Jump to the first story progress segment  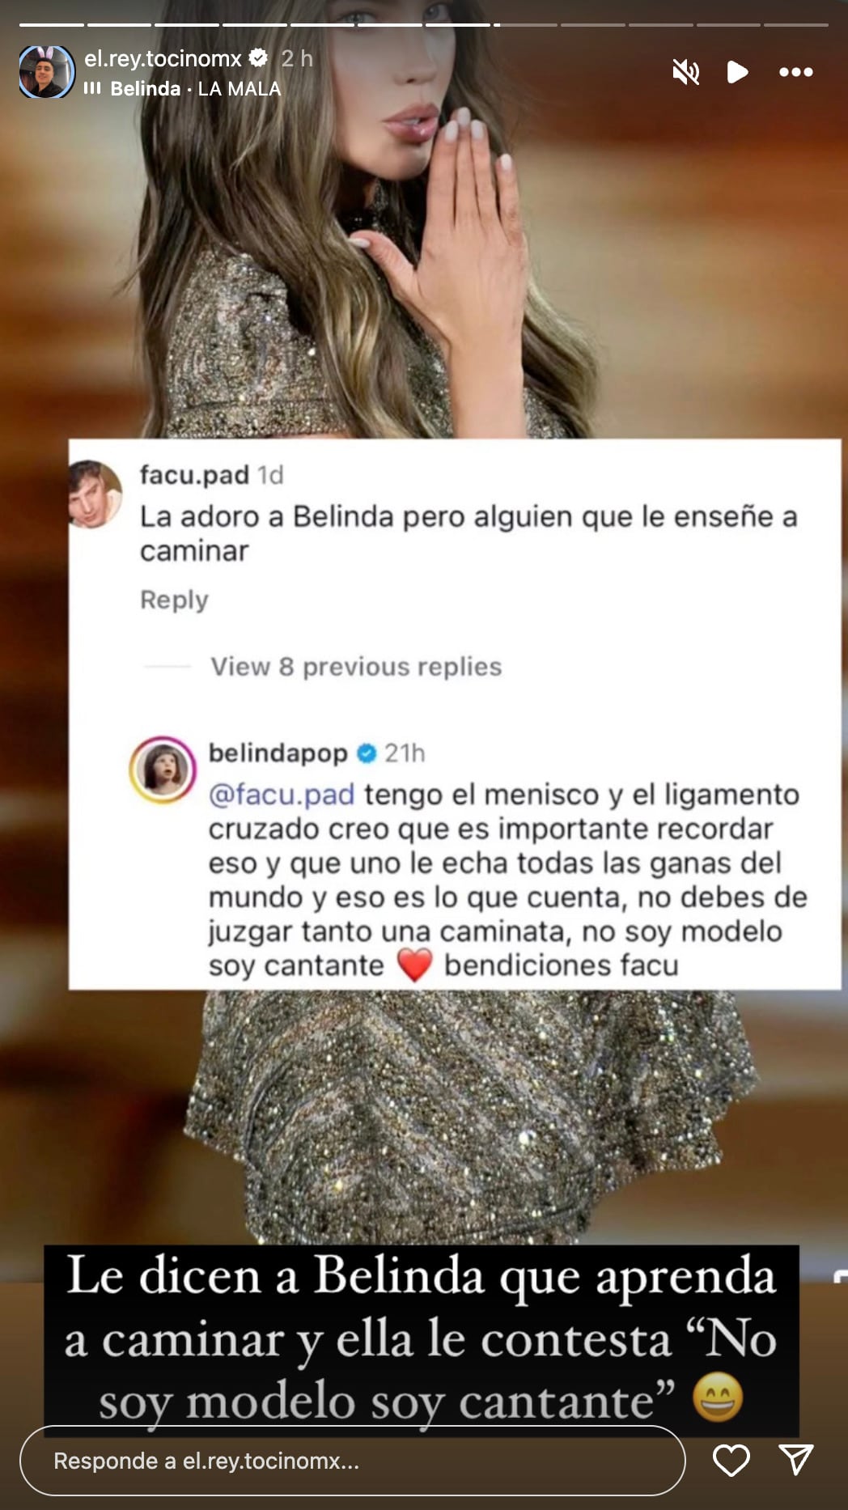(52, 25)
